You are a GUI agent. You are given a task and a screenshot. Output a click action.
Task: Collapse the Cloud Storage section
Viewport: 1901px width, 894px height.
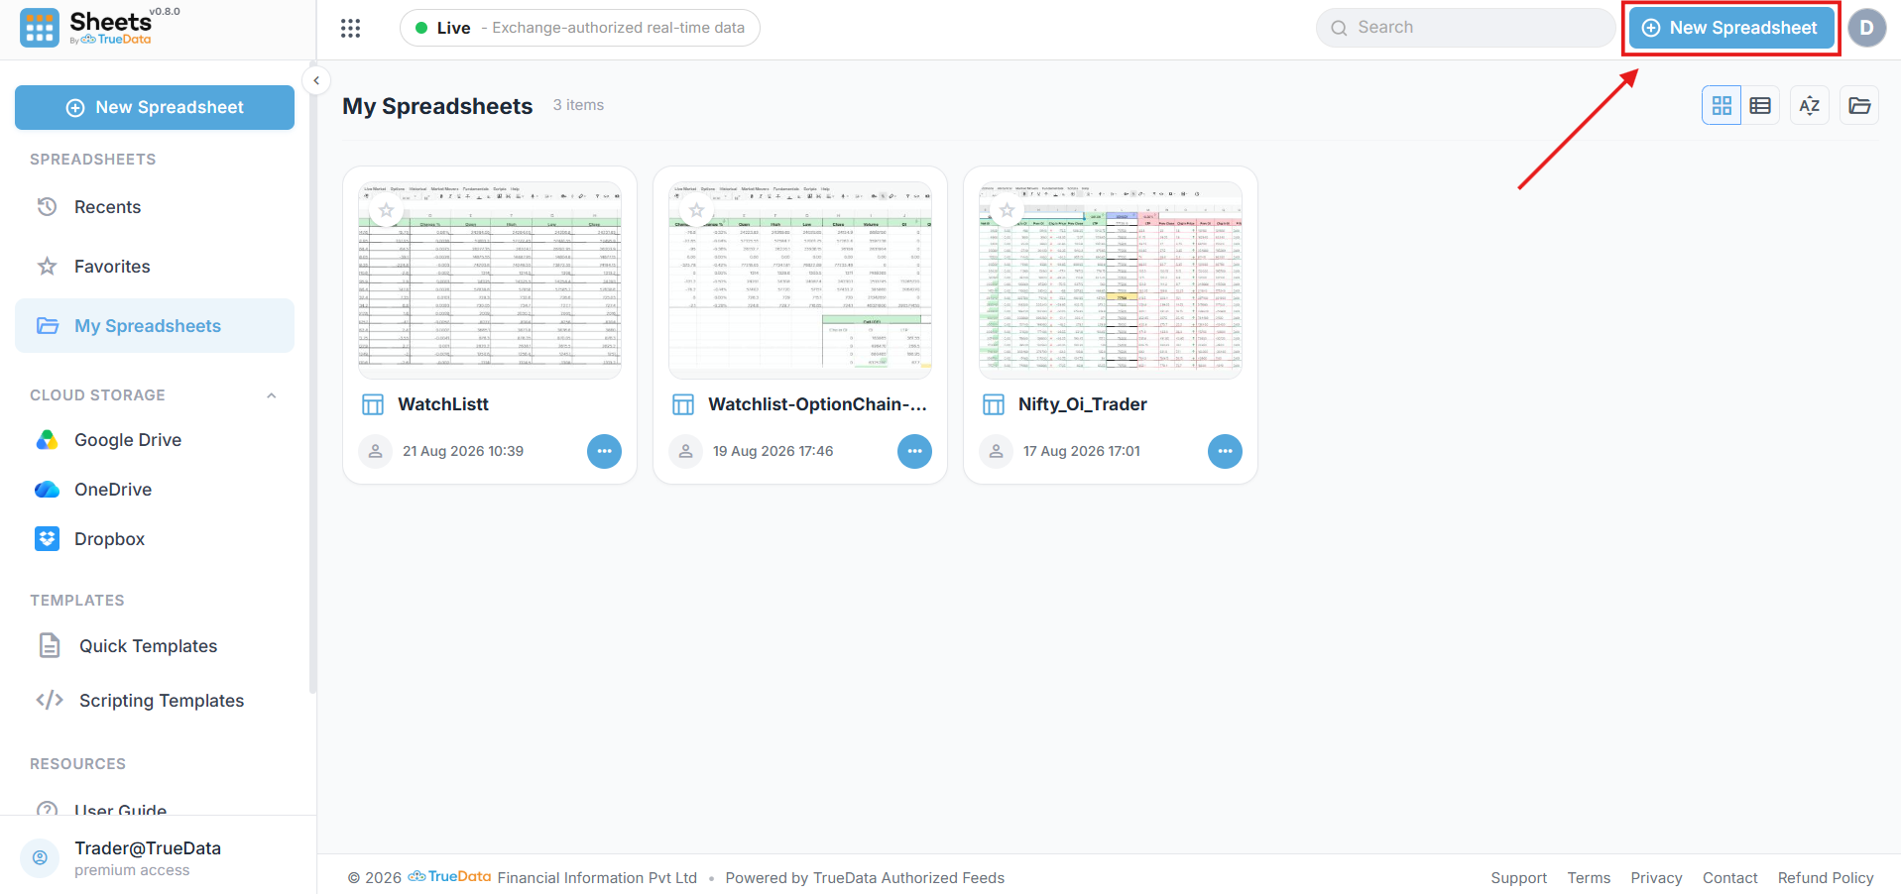coord(271,395)
